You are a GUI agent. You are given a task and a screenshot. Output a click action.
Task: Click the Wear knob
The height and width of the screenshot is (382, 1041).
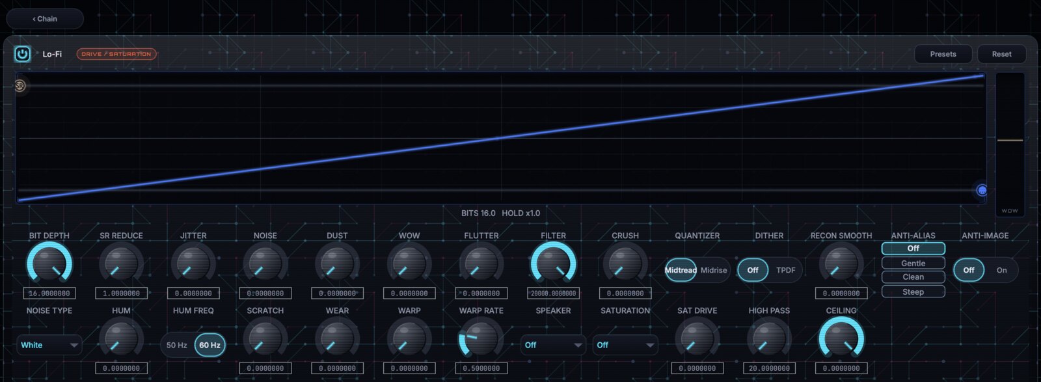pyautogui.click(x=337, y=339)
